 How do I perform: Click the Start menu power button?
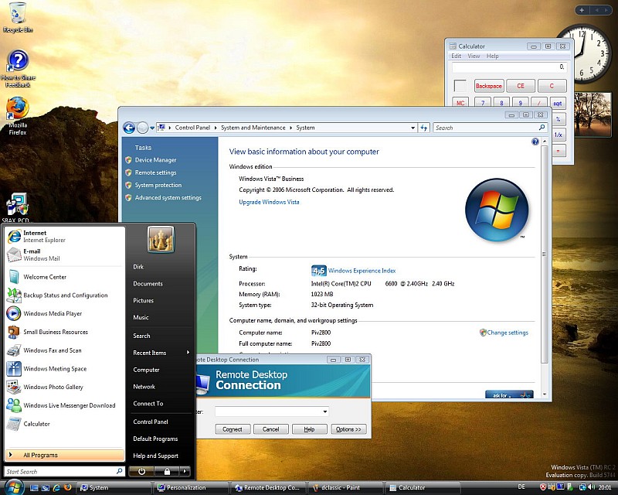click(x=141, y=471)
